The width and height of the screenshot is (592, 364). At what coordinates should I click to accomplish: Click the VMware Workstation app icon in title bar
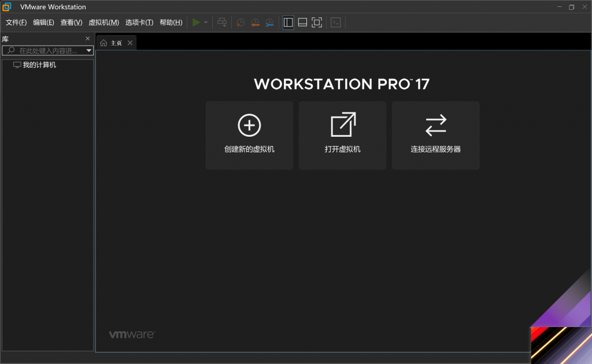[7, 7]
